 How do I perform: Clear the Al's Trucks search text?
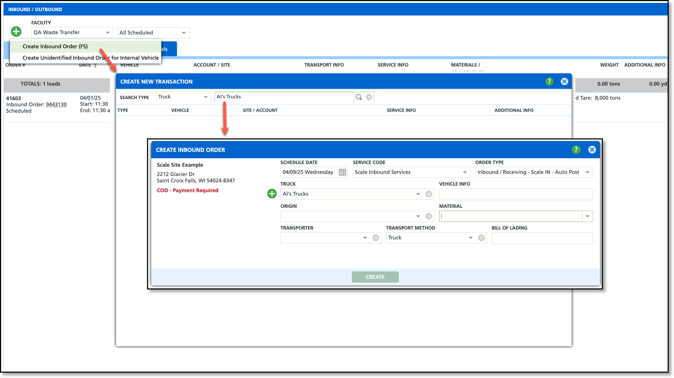tap(369, 97)
